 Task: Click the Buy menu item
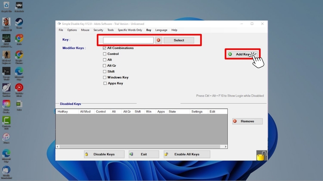click(149, 30)
